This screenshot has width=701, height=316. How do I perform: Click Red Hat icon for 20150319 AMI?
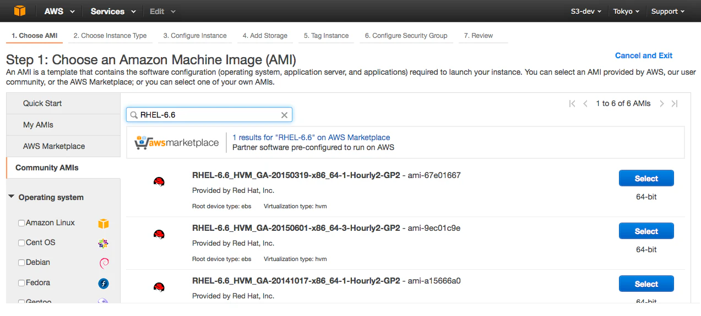click(159, 182)
